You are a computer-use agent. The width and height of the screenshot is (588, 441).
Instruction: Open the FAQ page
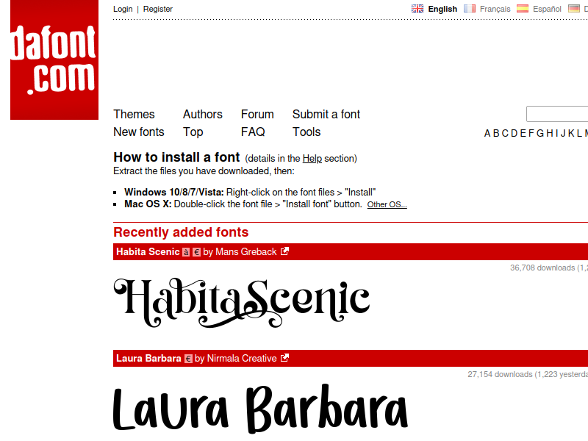pyautogui.click(x=253, y=132)
